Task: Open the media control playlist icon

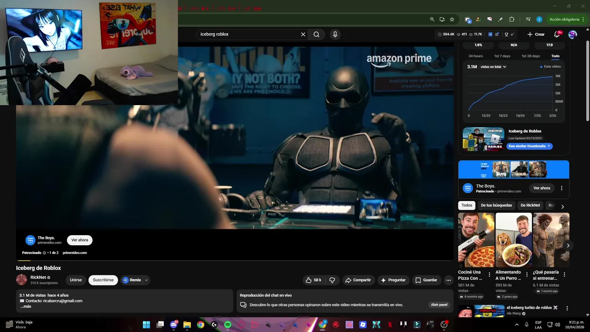Action: (x=528, y=19)
